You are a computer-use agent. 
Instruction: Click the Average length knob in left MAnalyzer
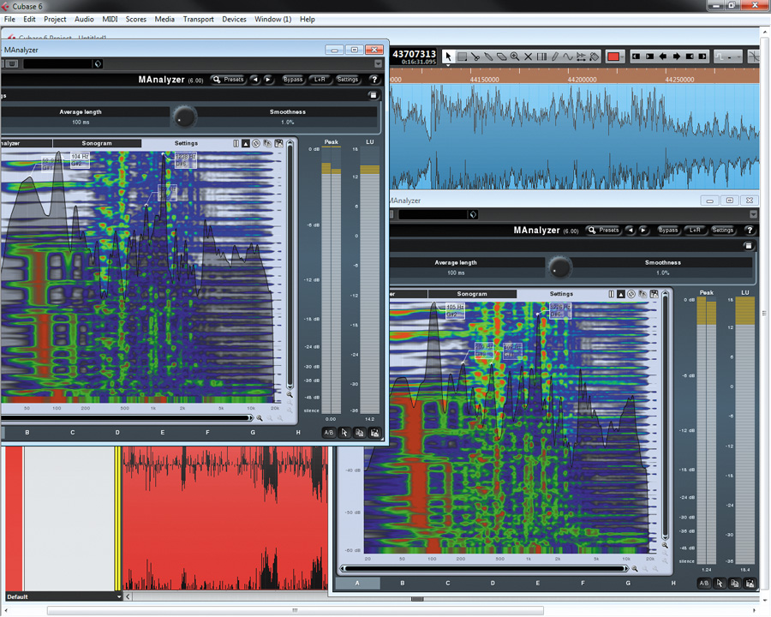coord(183,117)
